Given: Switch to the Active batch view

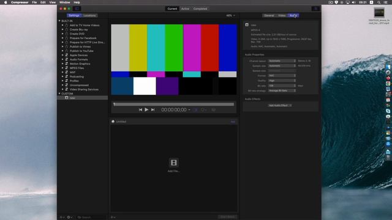Looking at the screenshot, I should coord(185,9).
